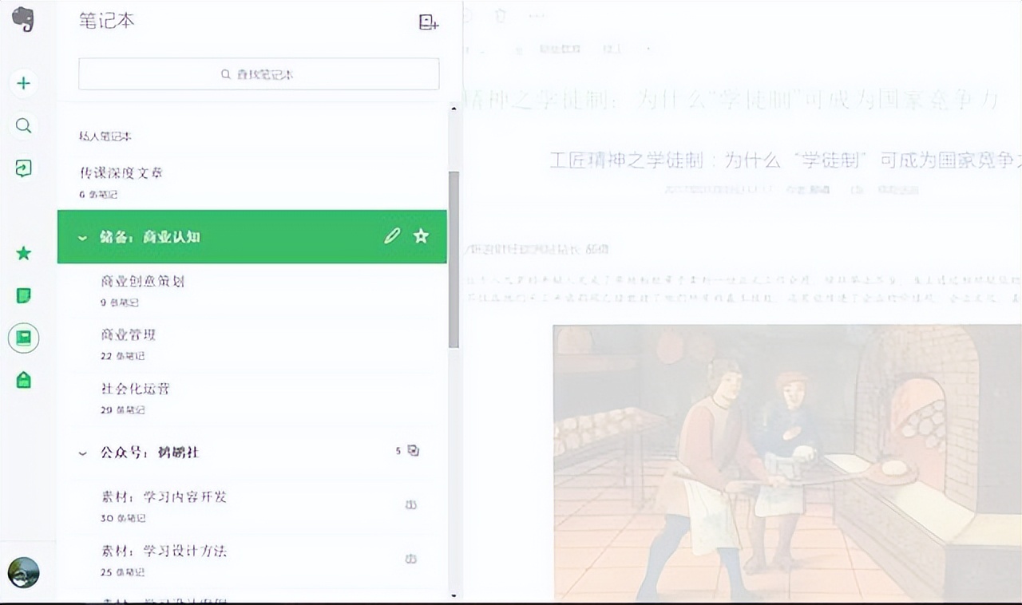Collapse the 公众号 notebook stack
Viewport: 1022px width, 605px height.
point(82,453)
